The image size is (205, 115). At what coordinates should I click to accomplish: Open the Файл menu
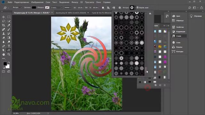(10, 2)
